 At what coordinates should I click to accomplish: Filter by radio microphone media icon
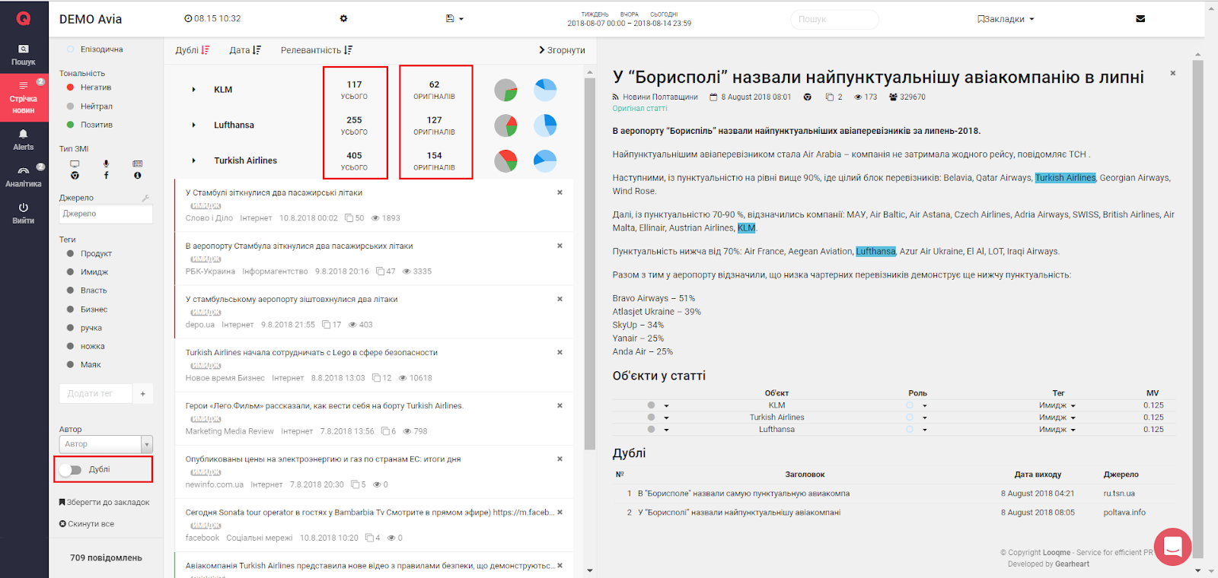point(106,164)
